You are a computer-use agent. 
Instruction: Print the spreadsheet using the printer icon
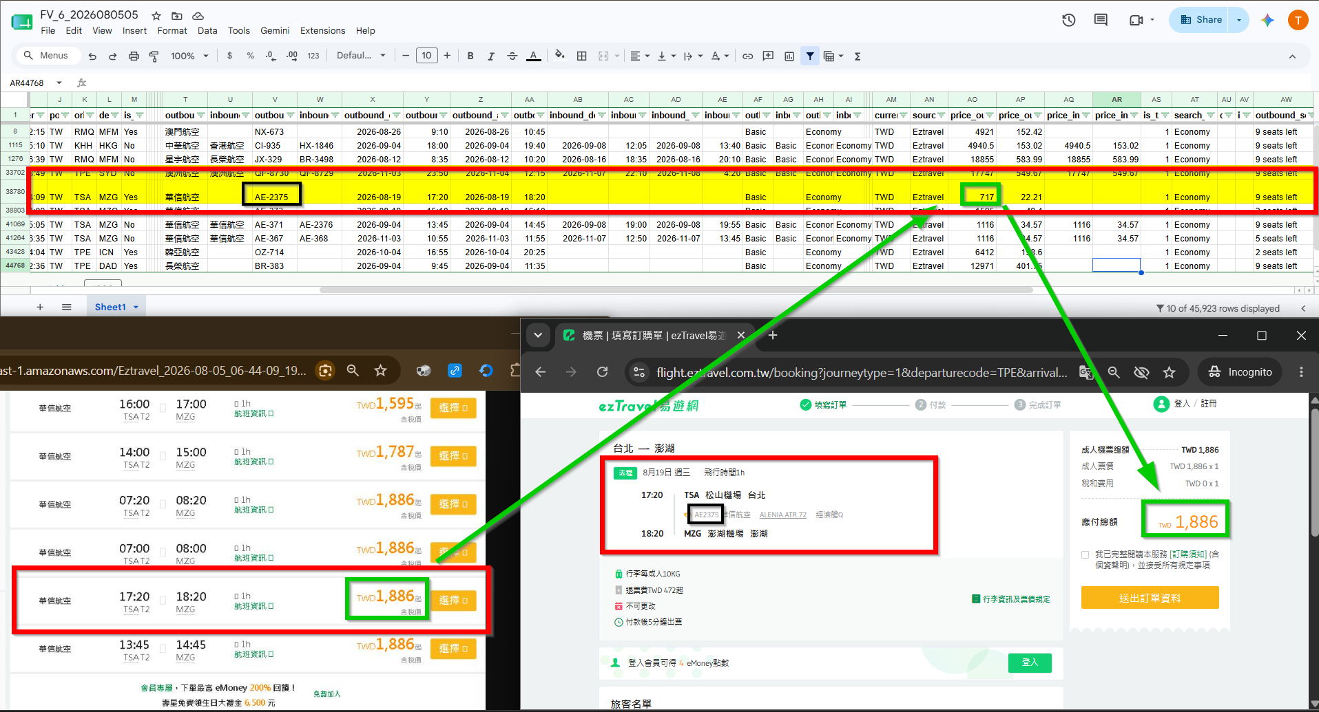tap(134, 56)
